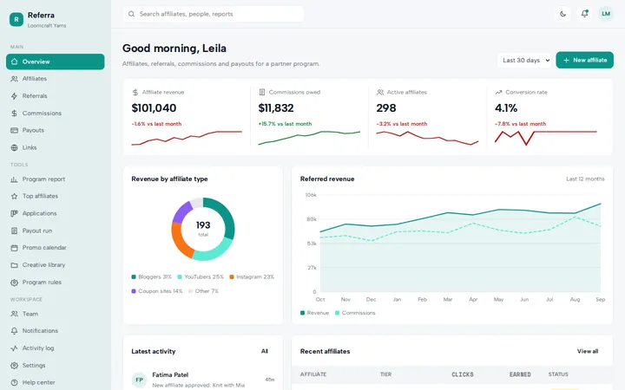Click the TIER column header
Viewport: 625px width, 390px height.
(385, 374)
